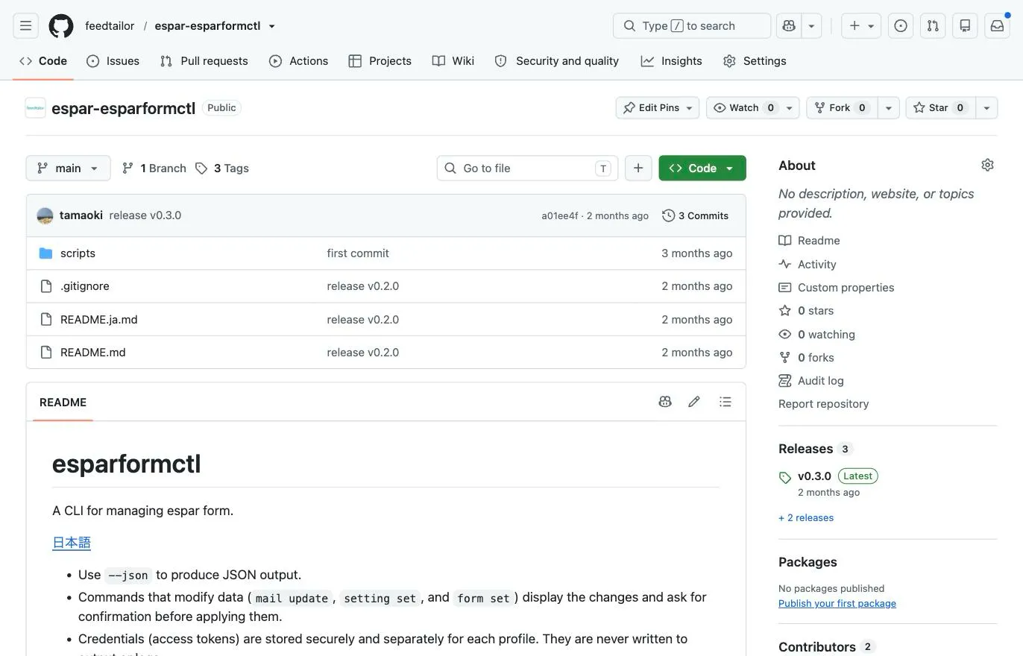Edit README with pencil icon
Viewport: 1023px width, 656px height.
[x=694, y=402]
